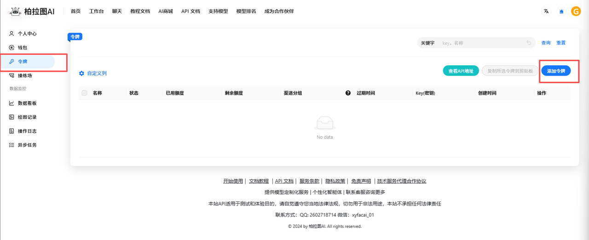The image size is (589, 240).
Task: Click the question mark help icon near 渠道分组
Action: [x=348, y=93]
